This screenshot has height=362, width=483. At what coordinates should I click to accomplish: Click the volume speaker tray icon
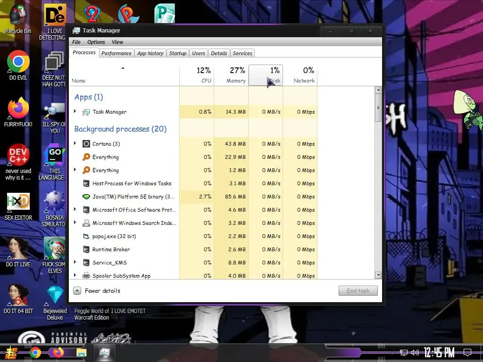(x=415, y=353)
